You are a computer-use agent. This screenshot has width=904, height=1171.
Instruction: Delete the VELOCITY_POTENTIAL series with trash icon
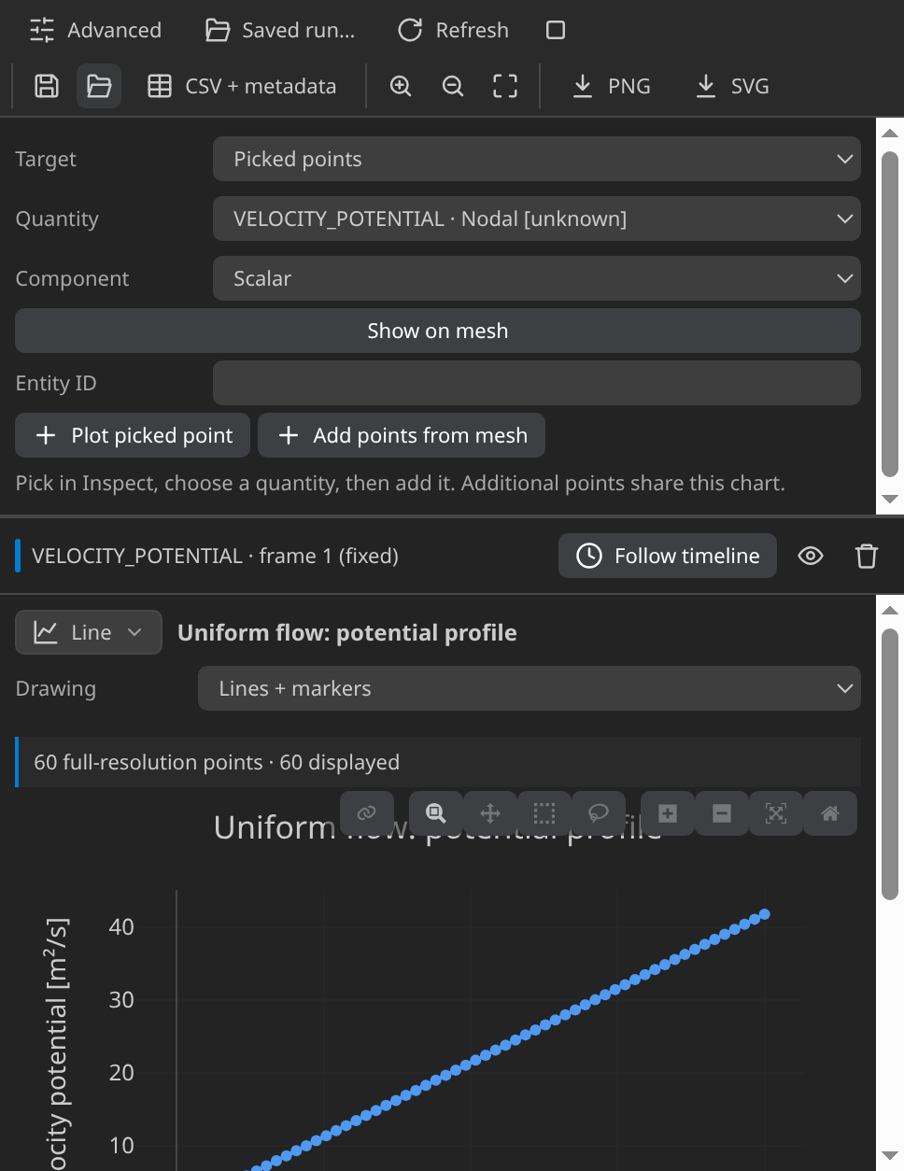coord(867,556)
